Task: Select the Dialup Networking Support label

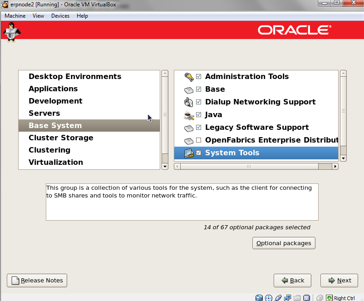Action: tap(260, 102)
